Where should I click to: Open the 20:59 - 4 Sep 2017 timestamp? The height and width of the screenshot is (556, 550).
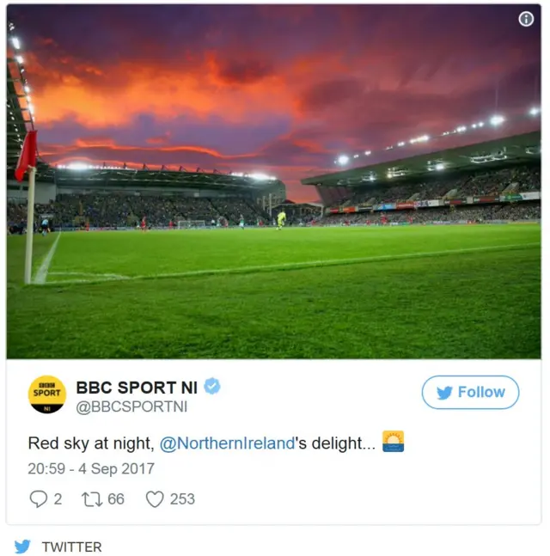(x=91, y=468)
